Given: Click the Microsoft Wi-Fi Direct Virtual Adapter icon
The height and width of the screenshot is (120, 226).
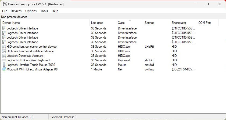Looking at the screenshot, I should (4, 69).
